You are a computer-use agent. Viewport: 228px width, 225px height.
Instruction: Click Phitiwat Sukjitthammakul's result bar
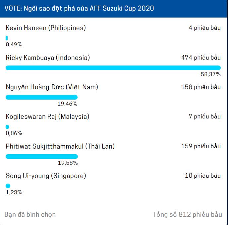tap(42, 157)
